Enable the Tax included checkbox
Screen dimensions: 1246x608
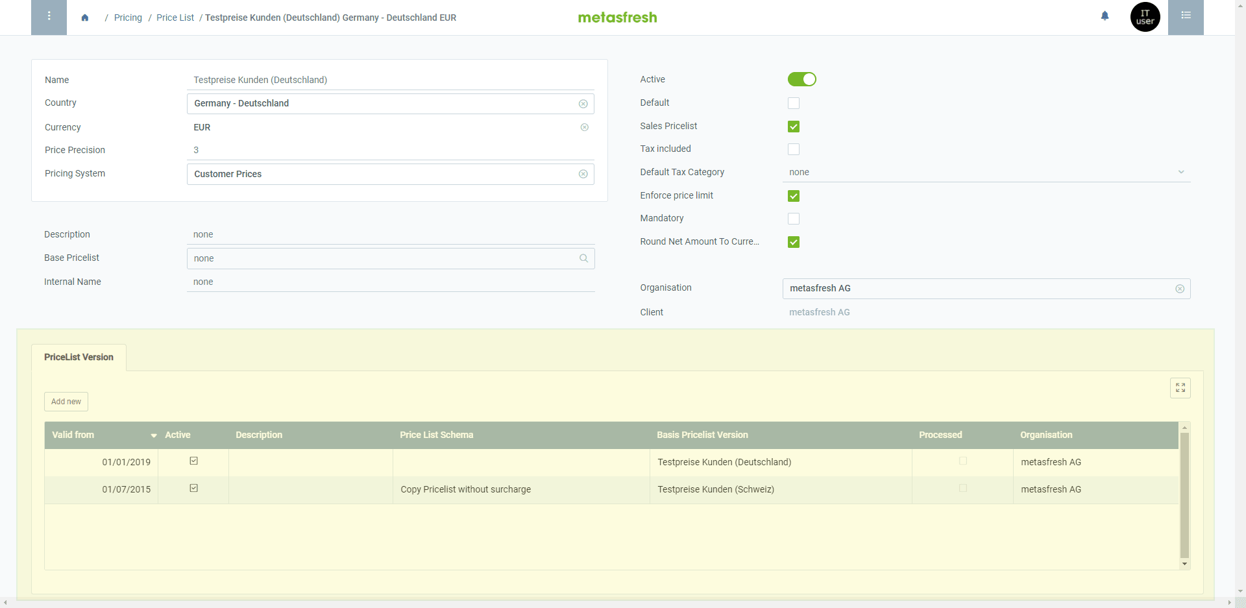click(x=793, y=149)
